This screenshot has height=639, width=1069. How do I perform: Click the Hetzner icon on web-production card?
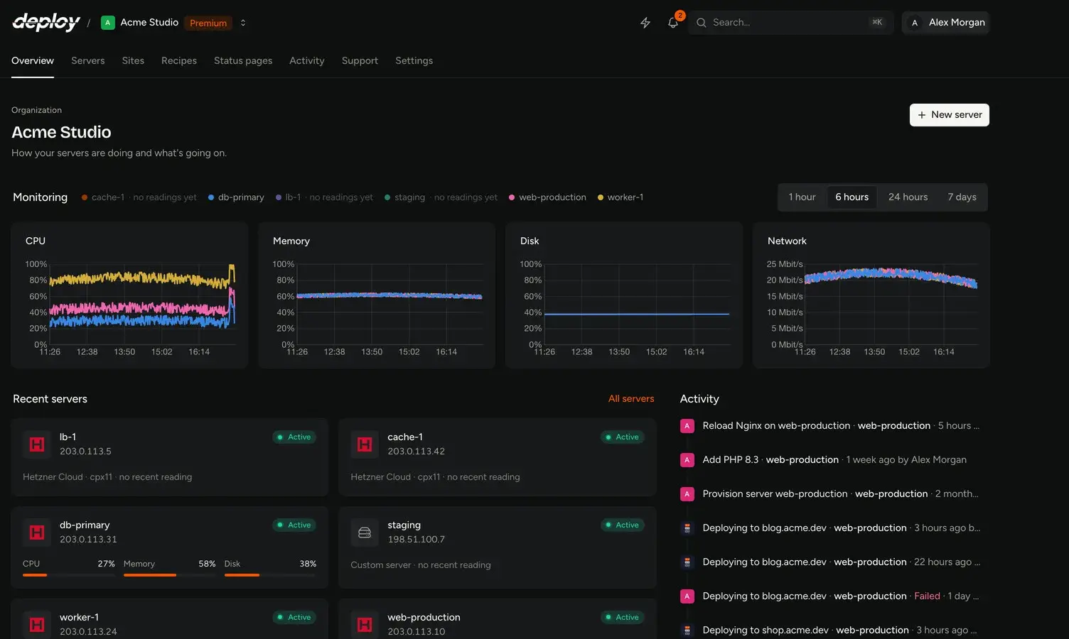365,625
